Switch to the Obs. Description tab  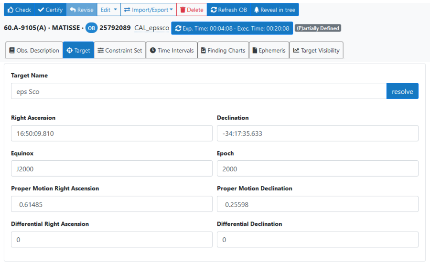[x=34, y=50]
